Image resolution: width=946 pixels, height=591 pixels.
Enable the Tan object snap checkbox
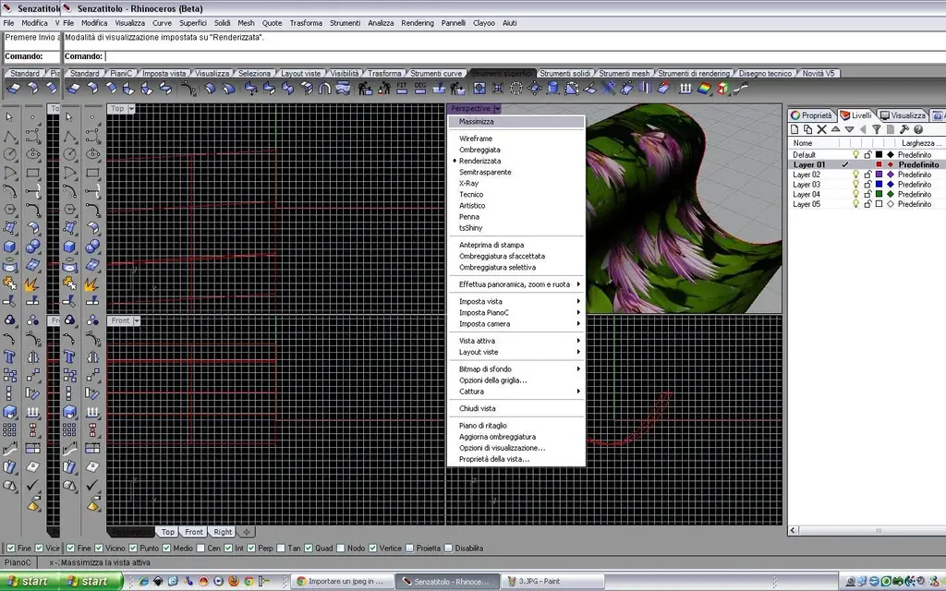282,549
